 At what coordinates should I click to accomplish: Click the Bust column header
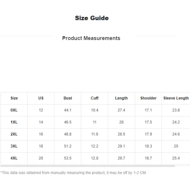[x=68, y=98]
